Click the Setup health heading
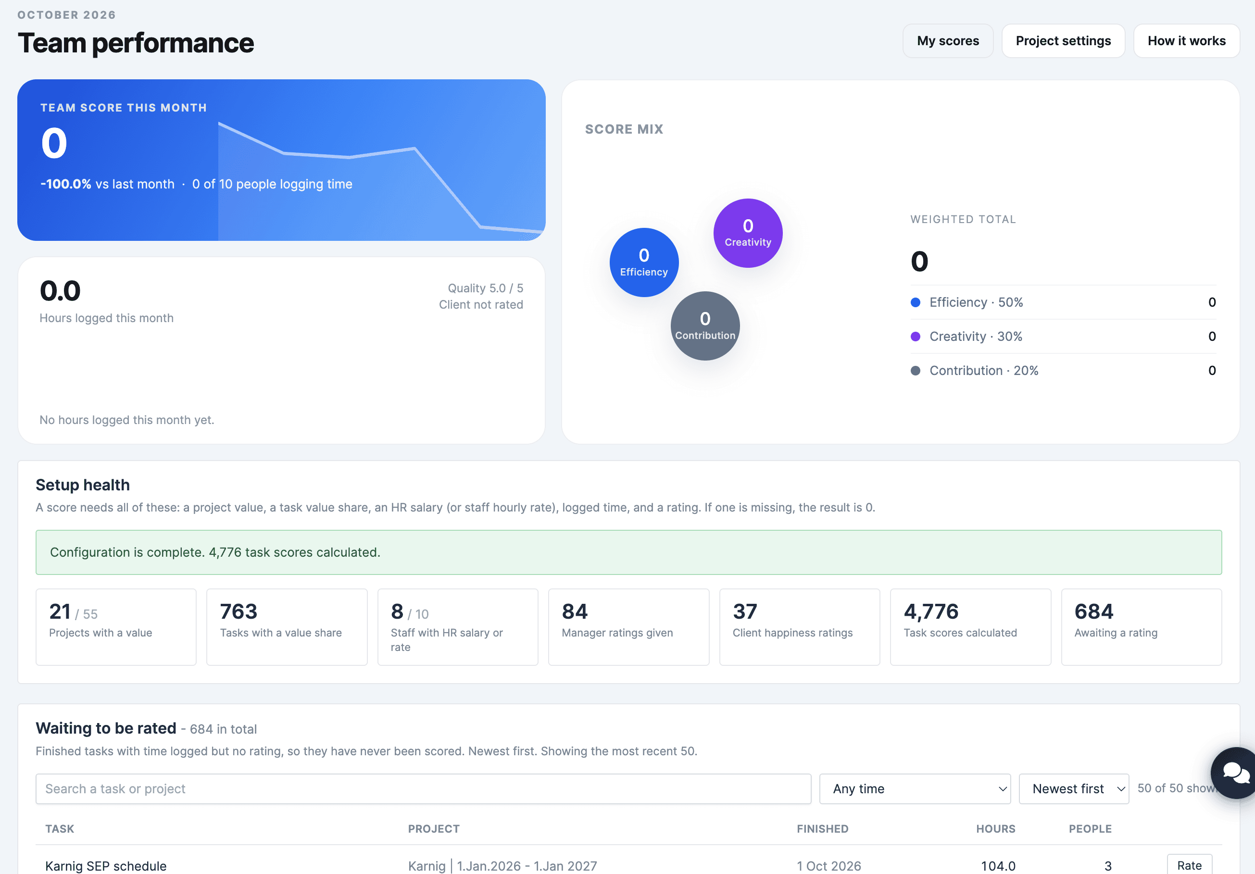1255x874 pixels. click(x=83, y=485)
